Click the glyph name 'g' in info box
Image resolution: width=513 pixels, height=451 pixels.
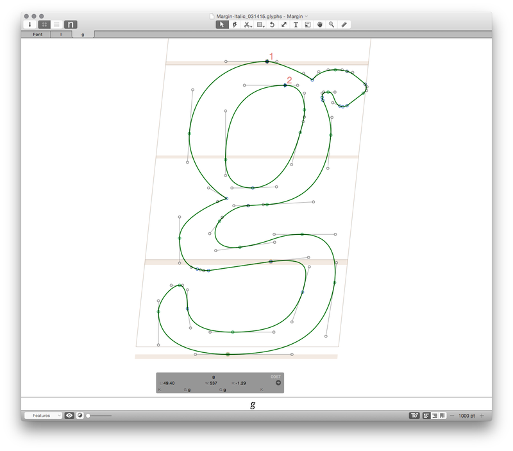(214, 377)
